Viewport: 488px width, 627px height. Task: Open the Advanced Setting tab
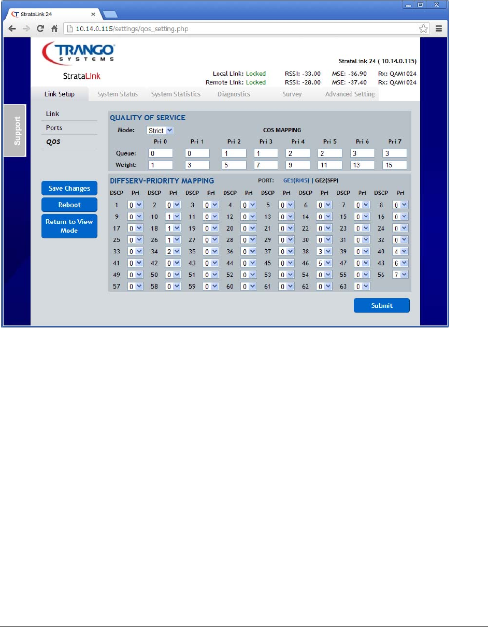[x=350, y=94]
